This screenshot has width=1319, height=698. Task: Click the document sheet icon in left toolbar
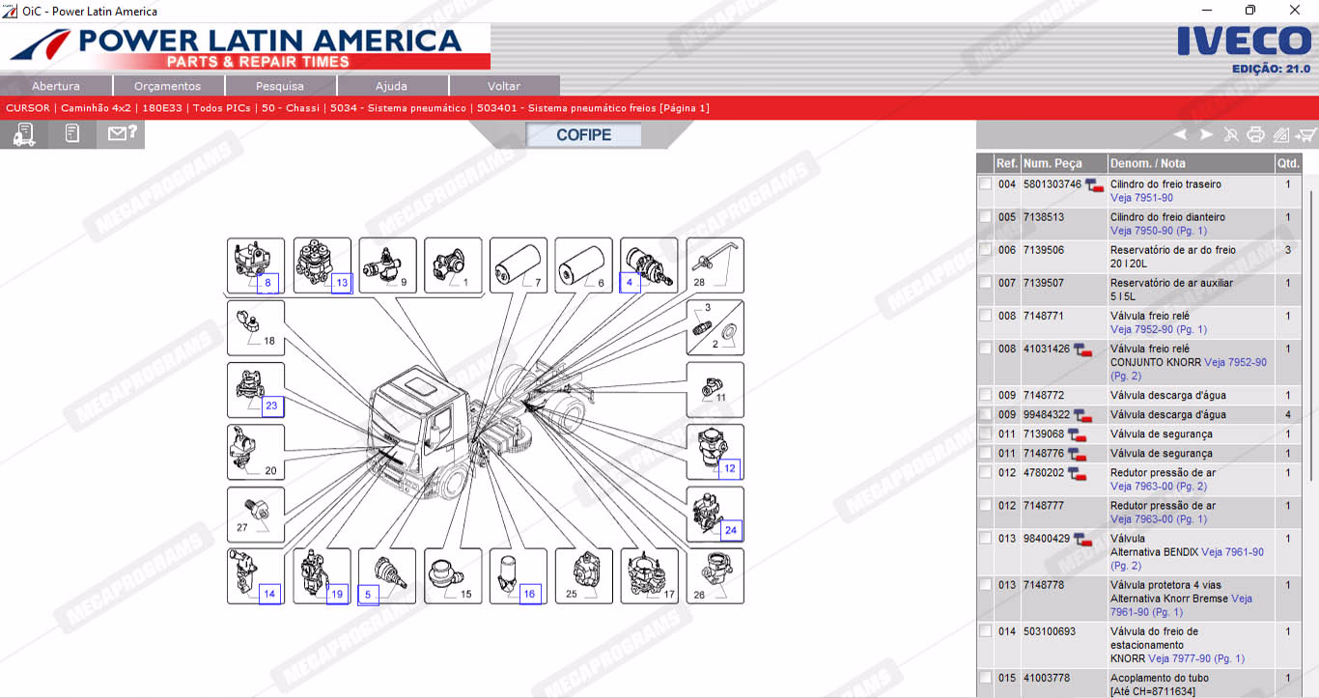click(72, 134)
